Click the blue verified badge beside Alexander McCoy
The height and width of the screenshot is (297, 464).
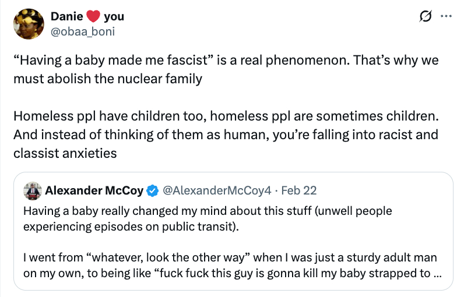click(x=152, y=190)
